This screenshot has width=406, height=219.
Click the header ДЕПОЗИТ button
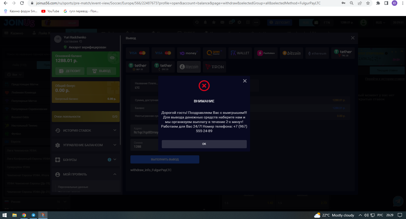point(280,22)
